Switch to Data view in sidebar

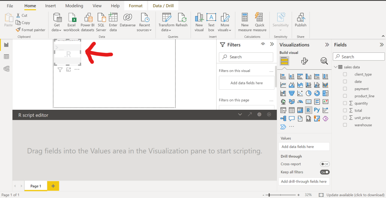pyautogui.click(x=6, y=57)
